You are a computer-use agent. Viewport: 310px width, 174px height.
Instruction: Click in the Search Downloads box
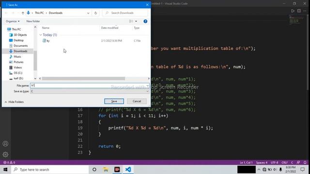pyautogui.click(x=125, y=13)
